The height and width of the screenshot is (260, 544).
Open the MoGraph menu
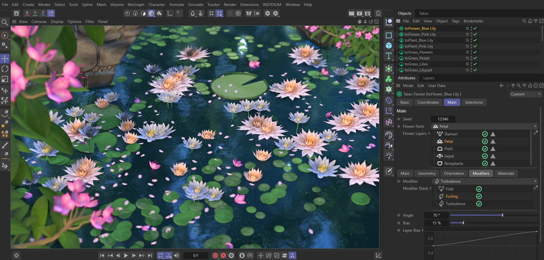(136, 4)
